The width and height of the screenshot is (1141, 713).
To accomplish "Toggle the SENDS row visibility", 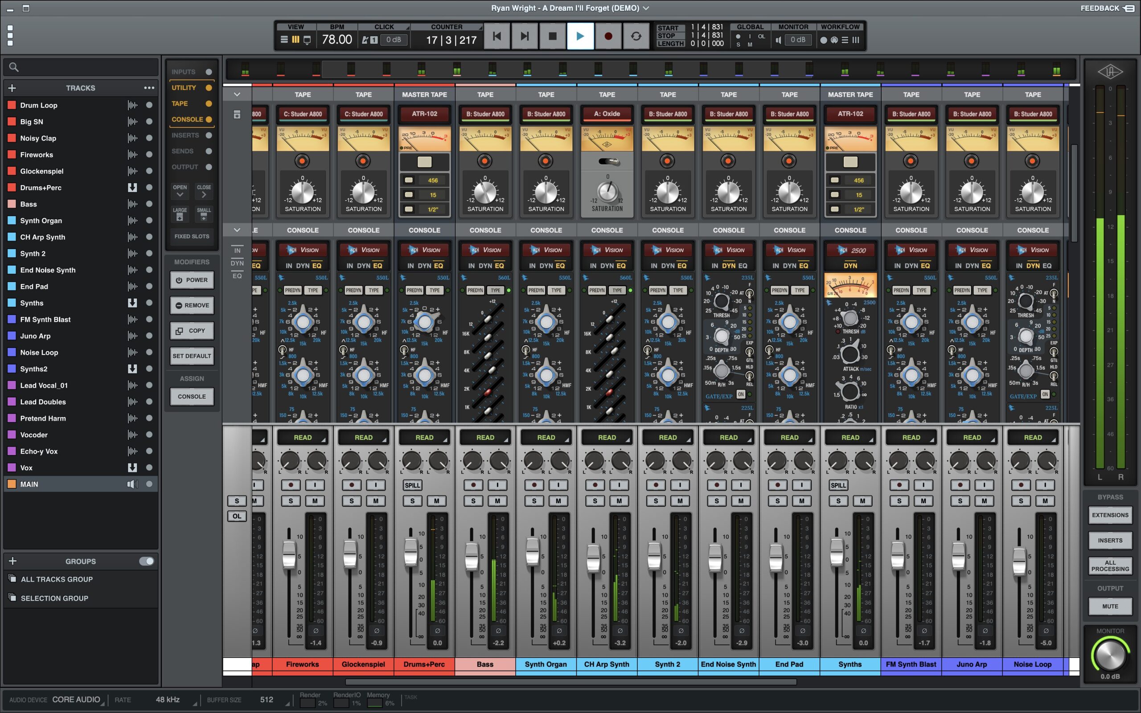I will pos(209,151).
